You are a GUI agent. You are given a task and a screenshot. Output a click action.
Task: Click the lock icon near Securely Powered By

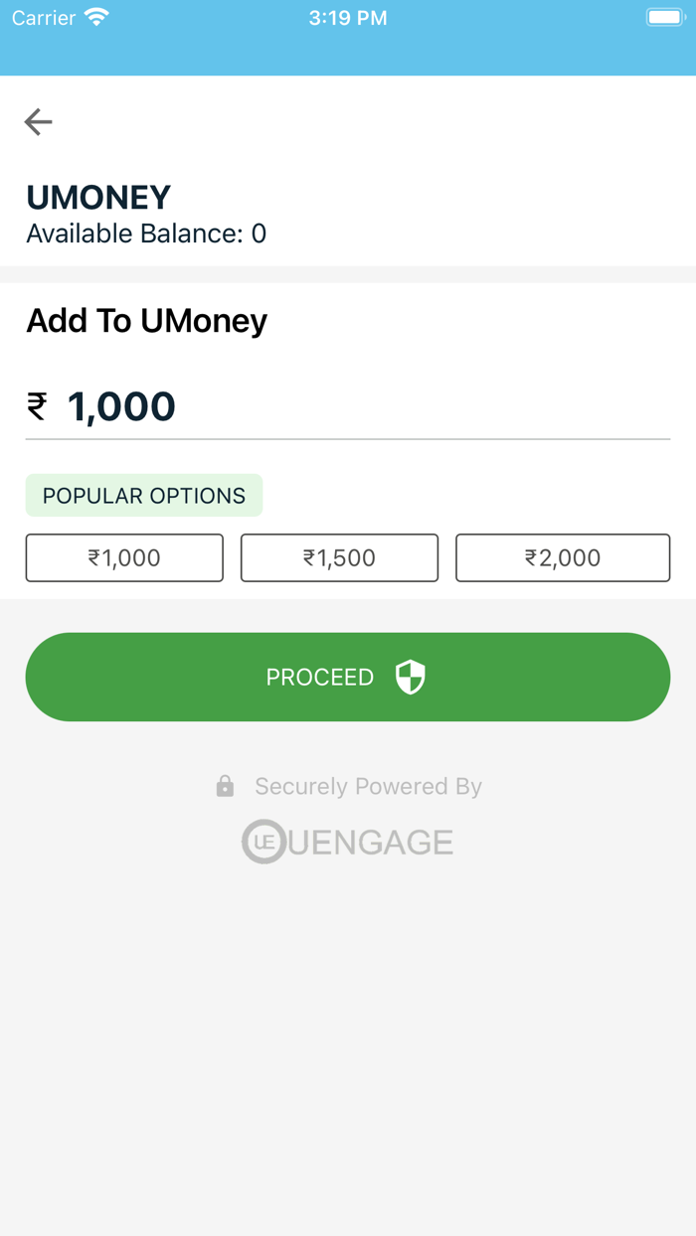tap(225, 786)
